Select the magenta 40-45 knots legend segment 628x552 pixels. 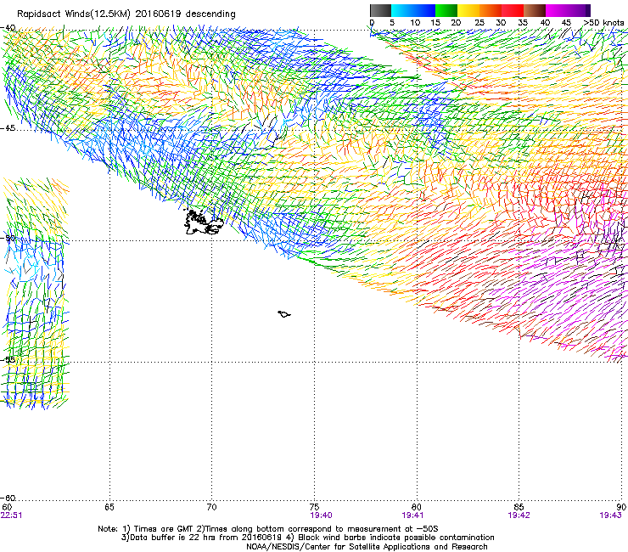(x=557, y=10)
